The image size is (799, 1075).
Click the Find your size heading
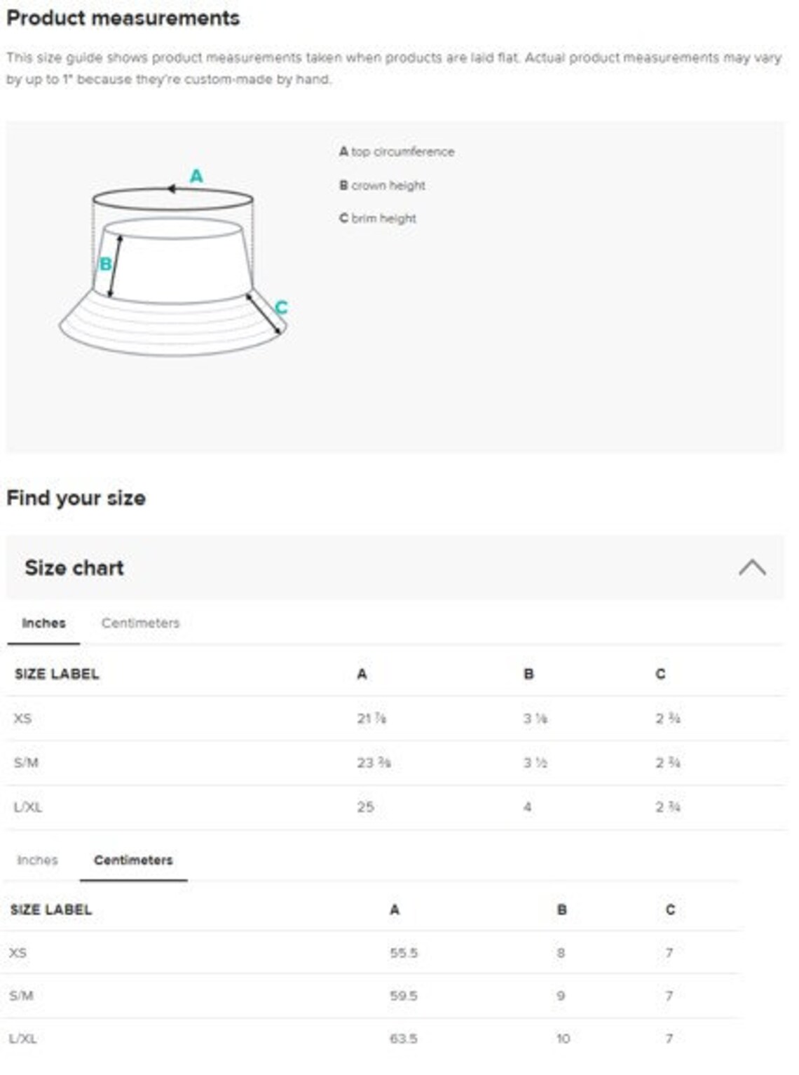(76, 498)
